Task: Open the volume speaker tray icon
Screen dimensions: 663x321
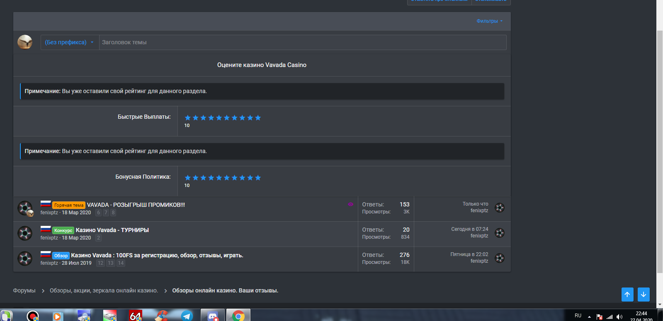Action: click(x=619, y=317)
